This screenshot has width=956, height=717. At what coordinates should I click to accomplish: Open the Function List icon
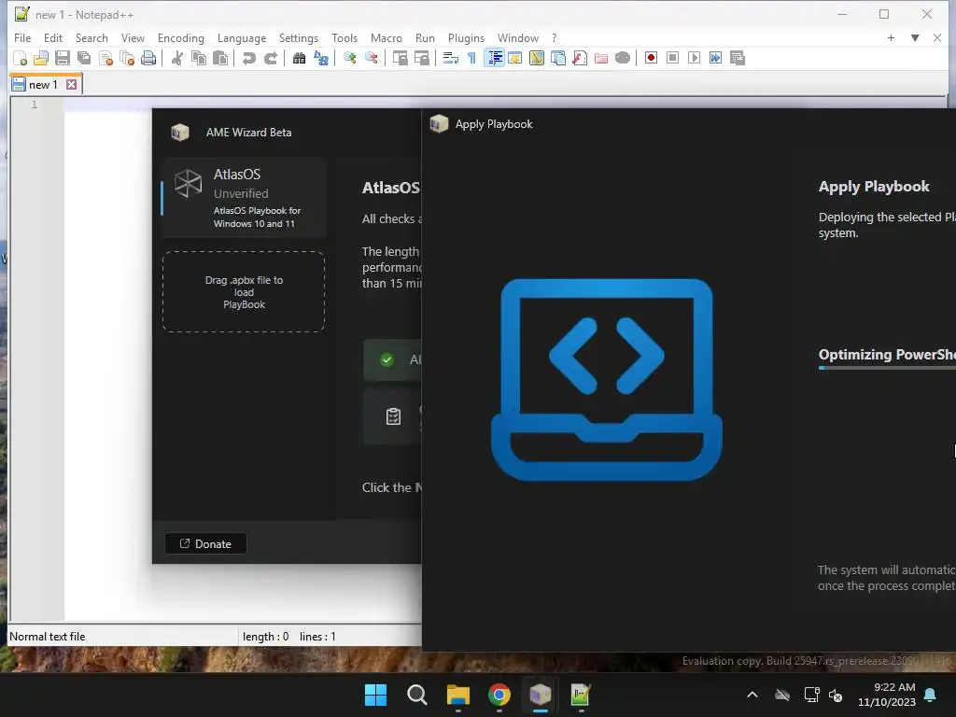point(580,58)
